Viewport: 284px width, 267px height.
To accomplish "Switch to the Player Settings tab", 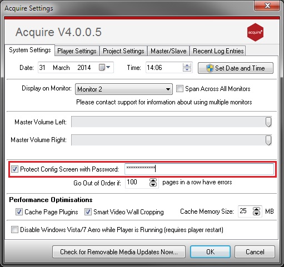I will coord(77,51).
